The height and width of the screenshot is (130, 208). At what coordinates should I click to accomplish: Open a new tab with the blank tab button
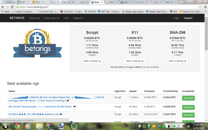[181, 2]
